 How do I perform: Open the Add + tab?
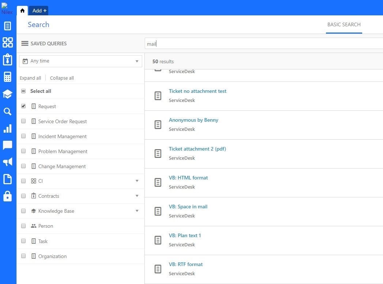pyautogui.click(x=39, y=11)
